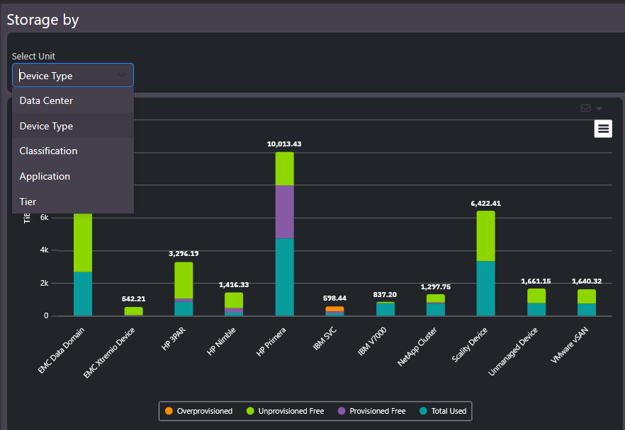Click the orange Overprovisioned legend dot
625x430 pixels.
[x=169, y=411]
